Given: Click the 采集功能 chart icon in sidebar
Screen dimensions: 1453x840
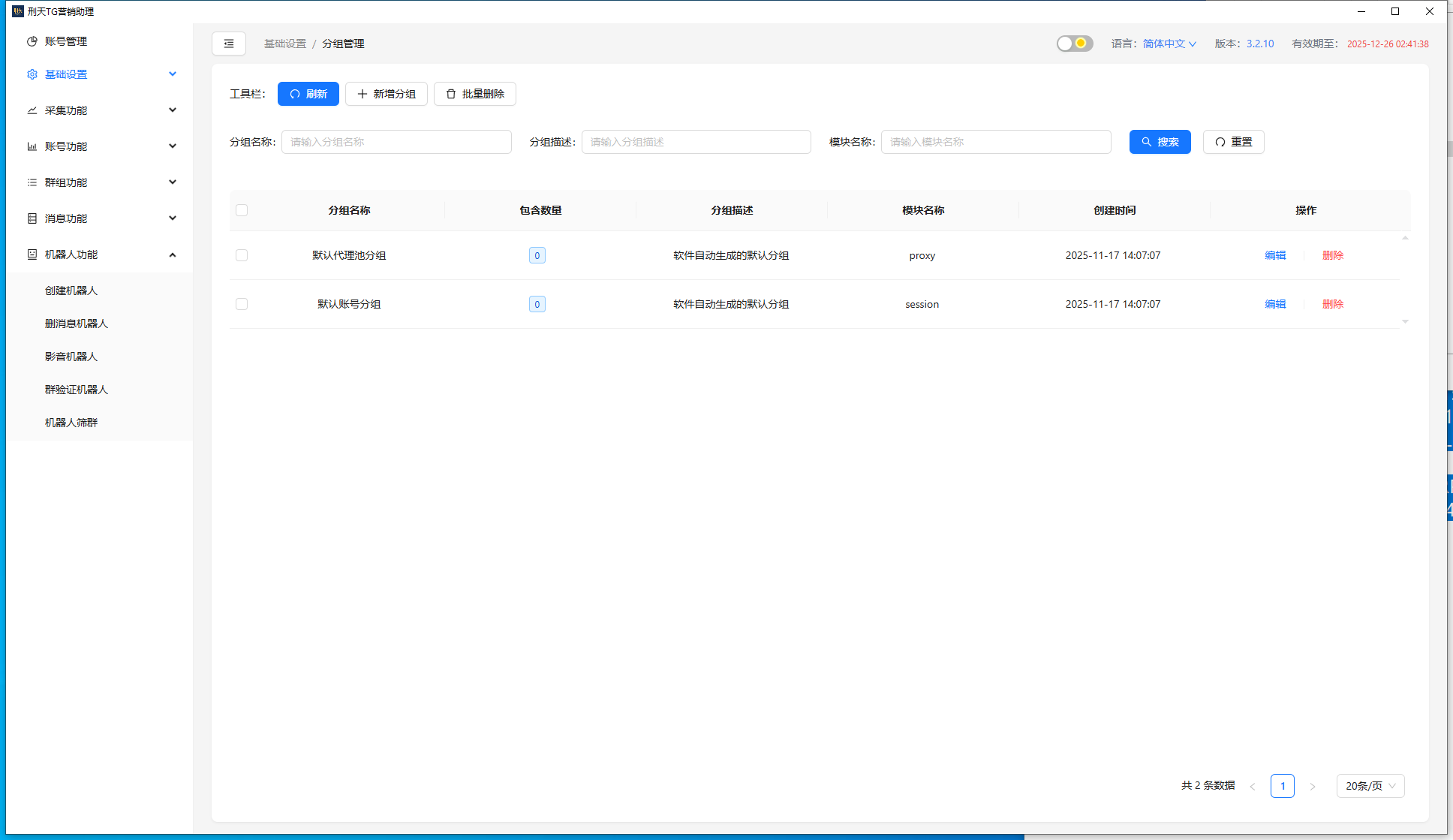Looking at the screenshot, I should tap(32, 110).
